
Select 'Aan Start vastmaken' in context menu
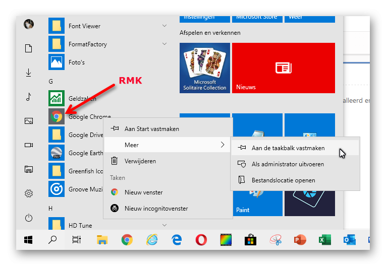click(168, 129)
